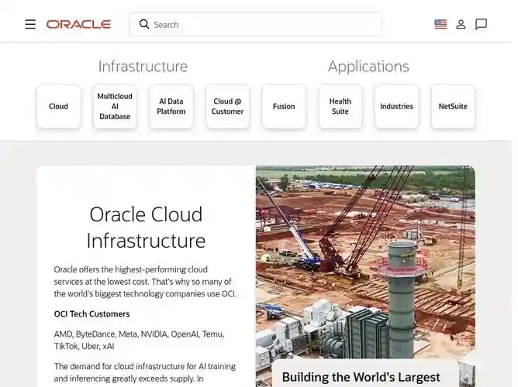Select the Fusion tile
This screenshot has height=387, width=518.
(x=284, y=107)
